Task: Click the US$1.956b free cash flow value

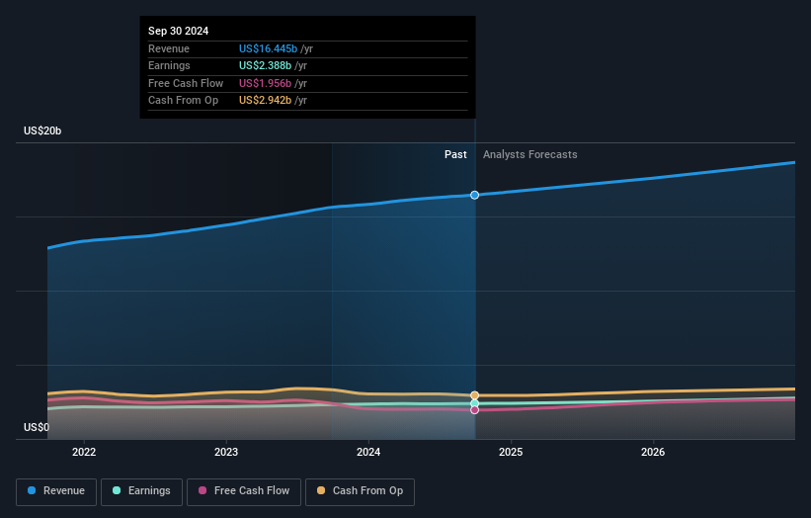Action: tap(265, 83)
